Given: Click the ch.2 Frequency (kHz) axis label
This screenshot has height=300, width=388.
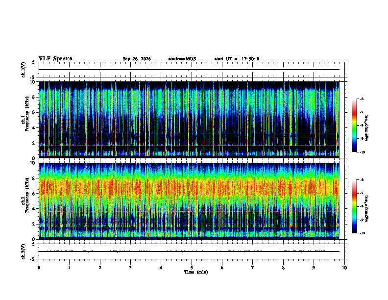Looking at the screenshot, I should pos(25,201).
